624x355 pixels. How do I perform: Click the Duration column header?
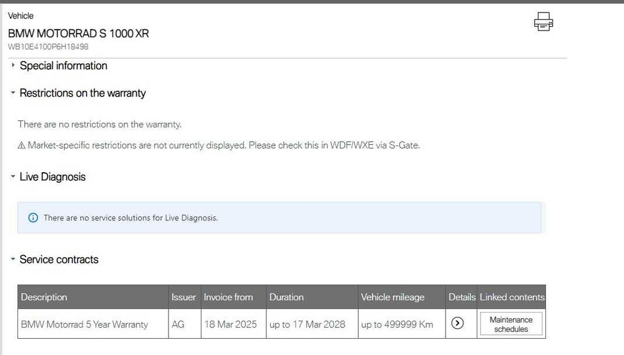(286, 297)
